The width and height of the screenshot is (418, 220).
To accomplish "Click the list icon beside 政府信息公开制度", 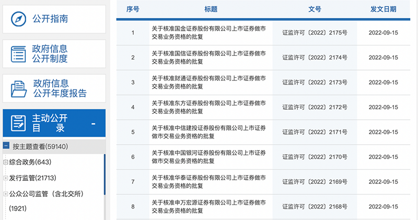I will [18, 54].
